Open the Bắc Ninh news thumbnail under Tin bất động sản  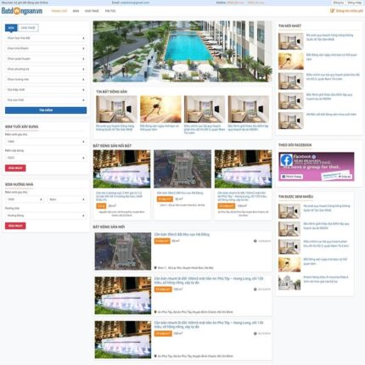tap(249, 109)
